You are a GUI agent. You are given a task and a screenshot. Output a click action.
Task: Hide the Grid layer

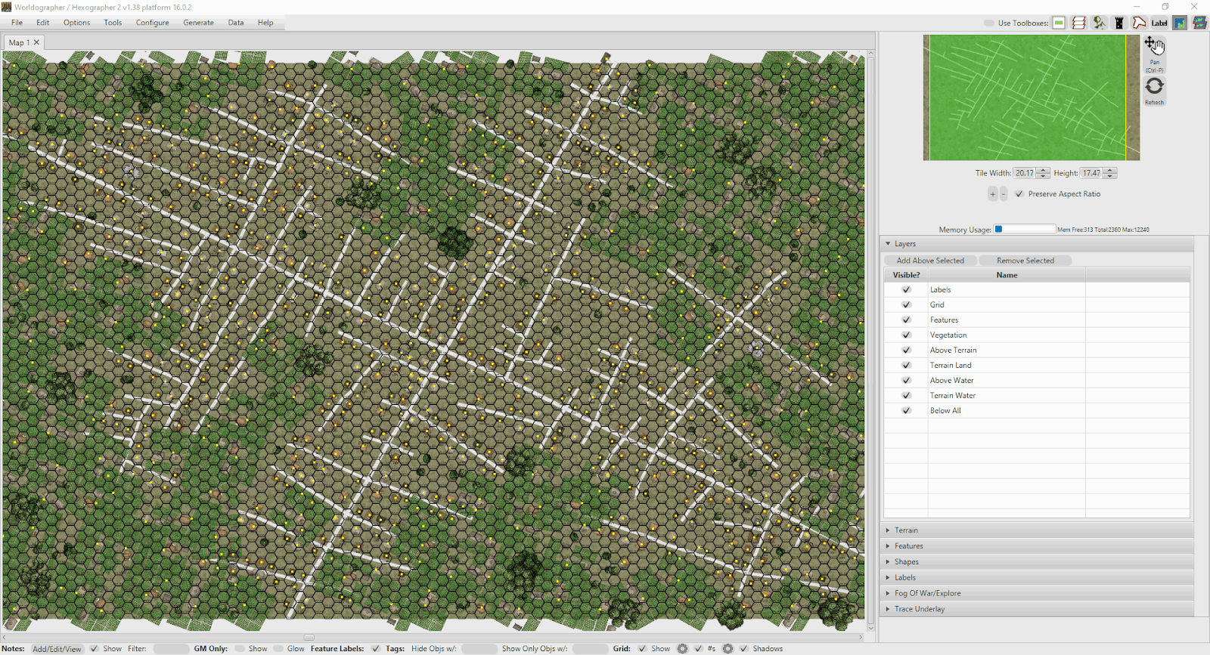click(x=906, y=304)
